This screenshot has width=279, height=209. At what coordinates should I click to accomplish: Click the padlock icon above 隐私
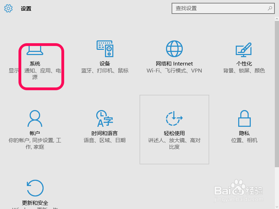(x=244, y=118)
